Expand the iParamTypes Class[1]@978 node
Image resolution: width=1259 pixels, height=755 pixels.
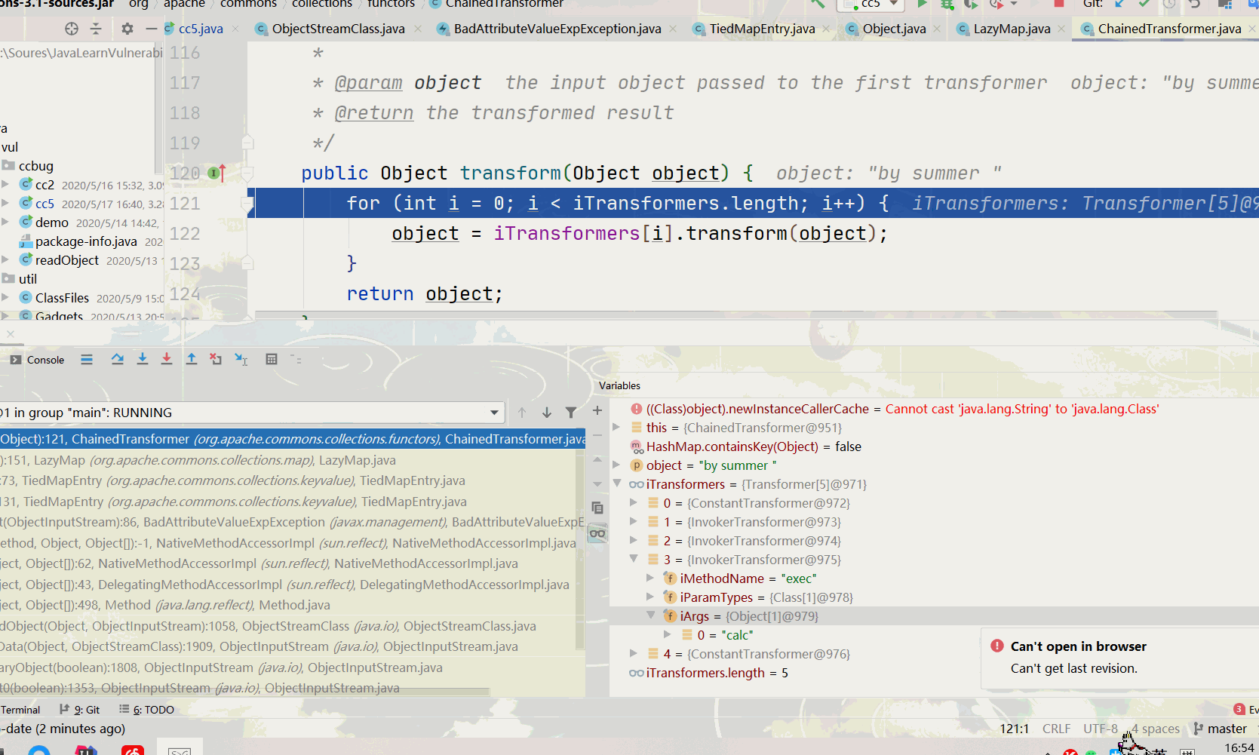tap(650, 597)
